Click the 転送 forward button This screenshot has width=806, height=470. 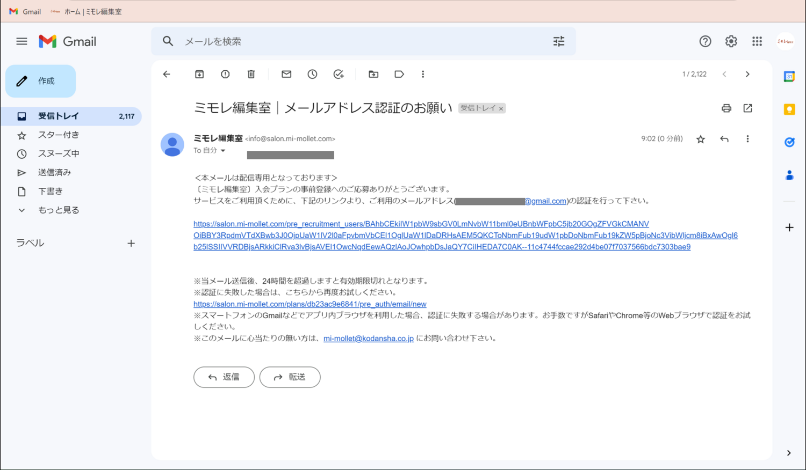pos(290,377)
